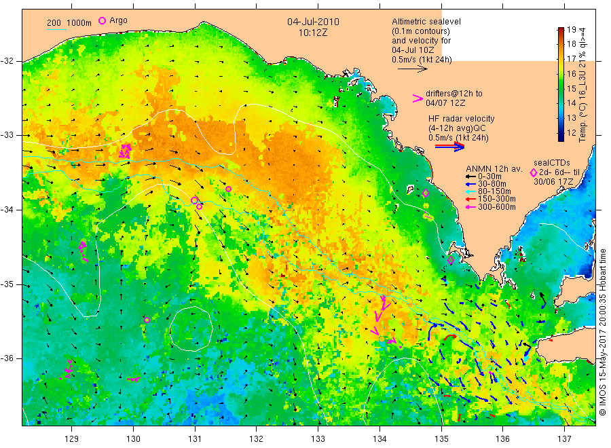
Task: Click the longitude axis label 129
Action: pyautogui.click(x=72, y=439)
